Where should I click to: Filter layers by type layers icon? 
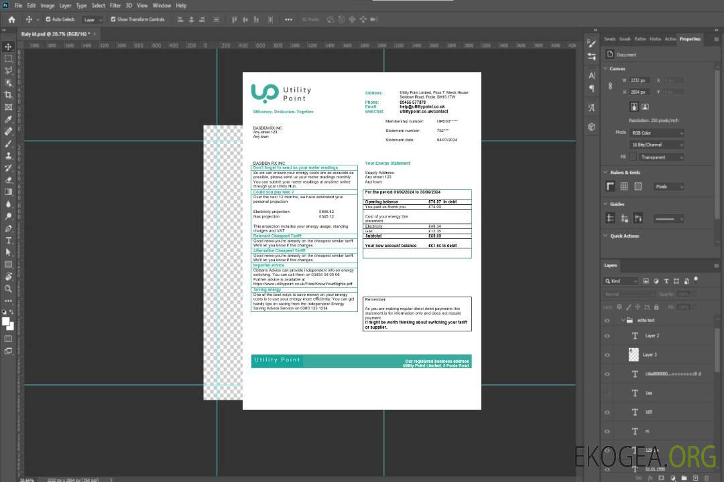pyautogui.click(x=666, y=281)
